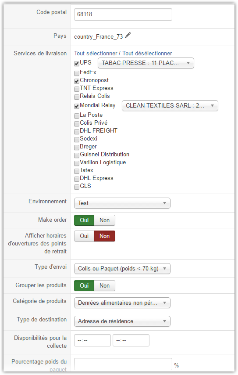Open the TABAC PRESSE pickup point dropdown
This screenshot has height=375, width=238.
146,63
